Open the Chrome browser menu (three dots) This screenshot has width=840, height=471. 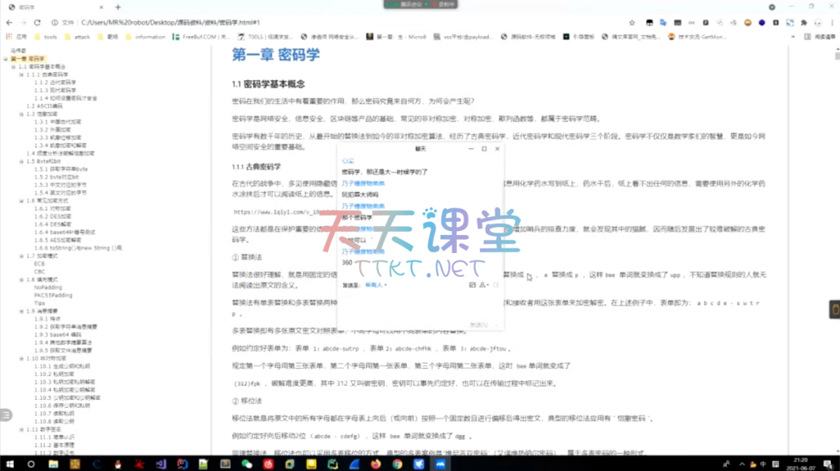pos(830,23)
